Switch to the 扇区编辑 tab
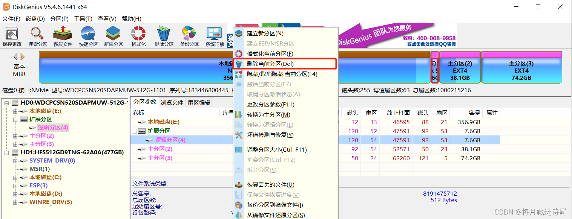The height and width of the screenshot is (219, 572). coord(199,102)
